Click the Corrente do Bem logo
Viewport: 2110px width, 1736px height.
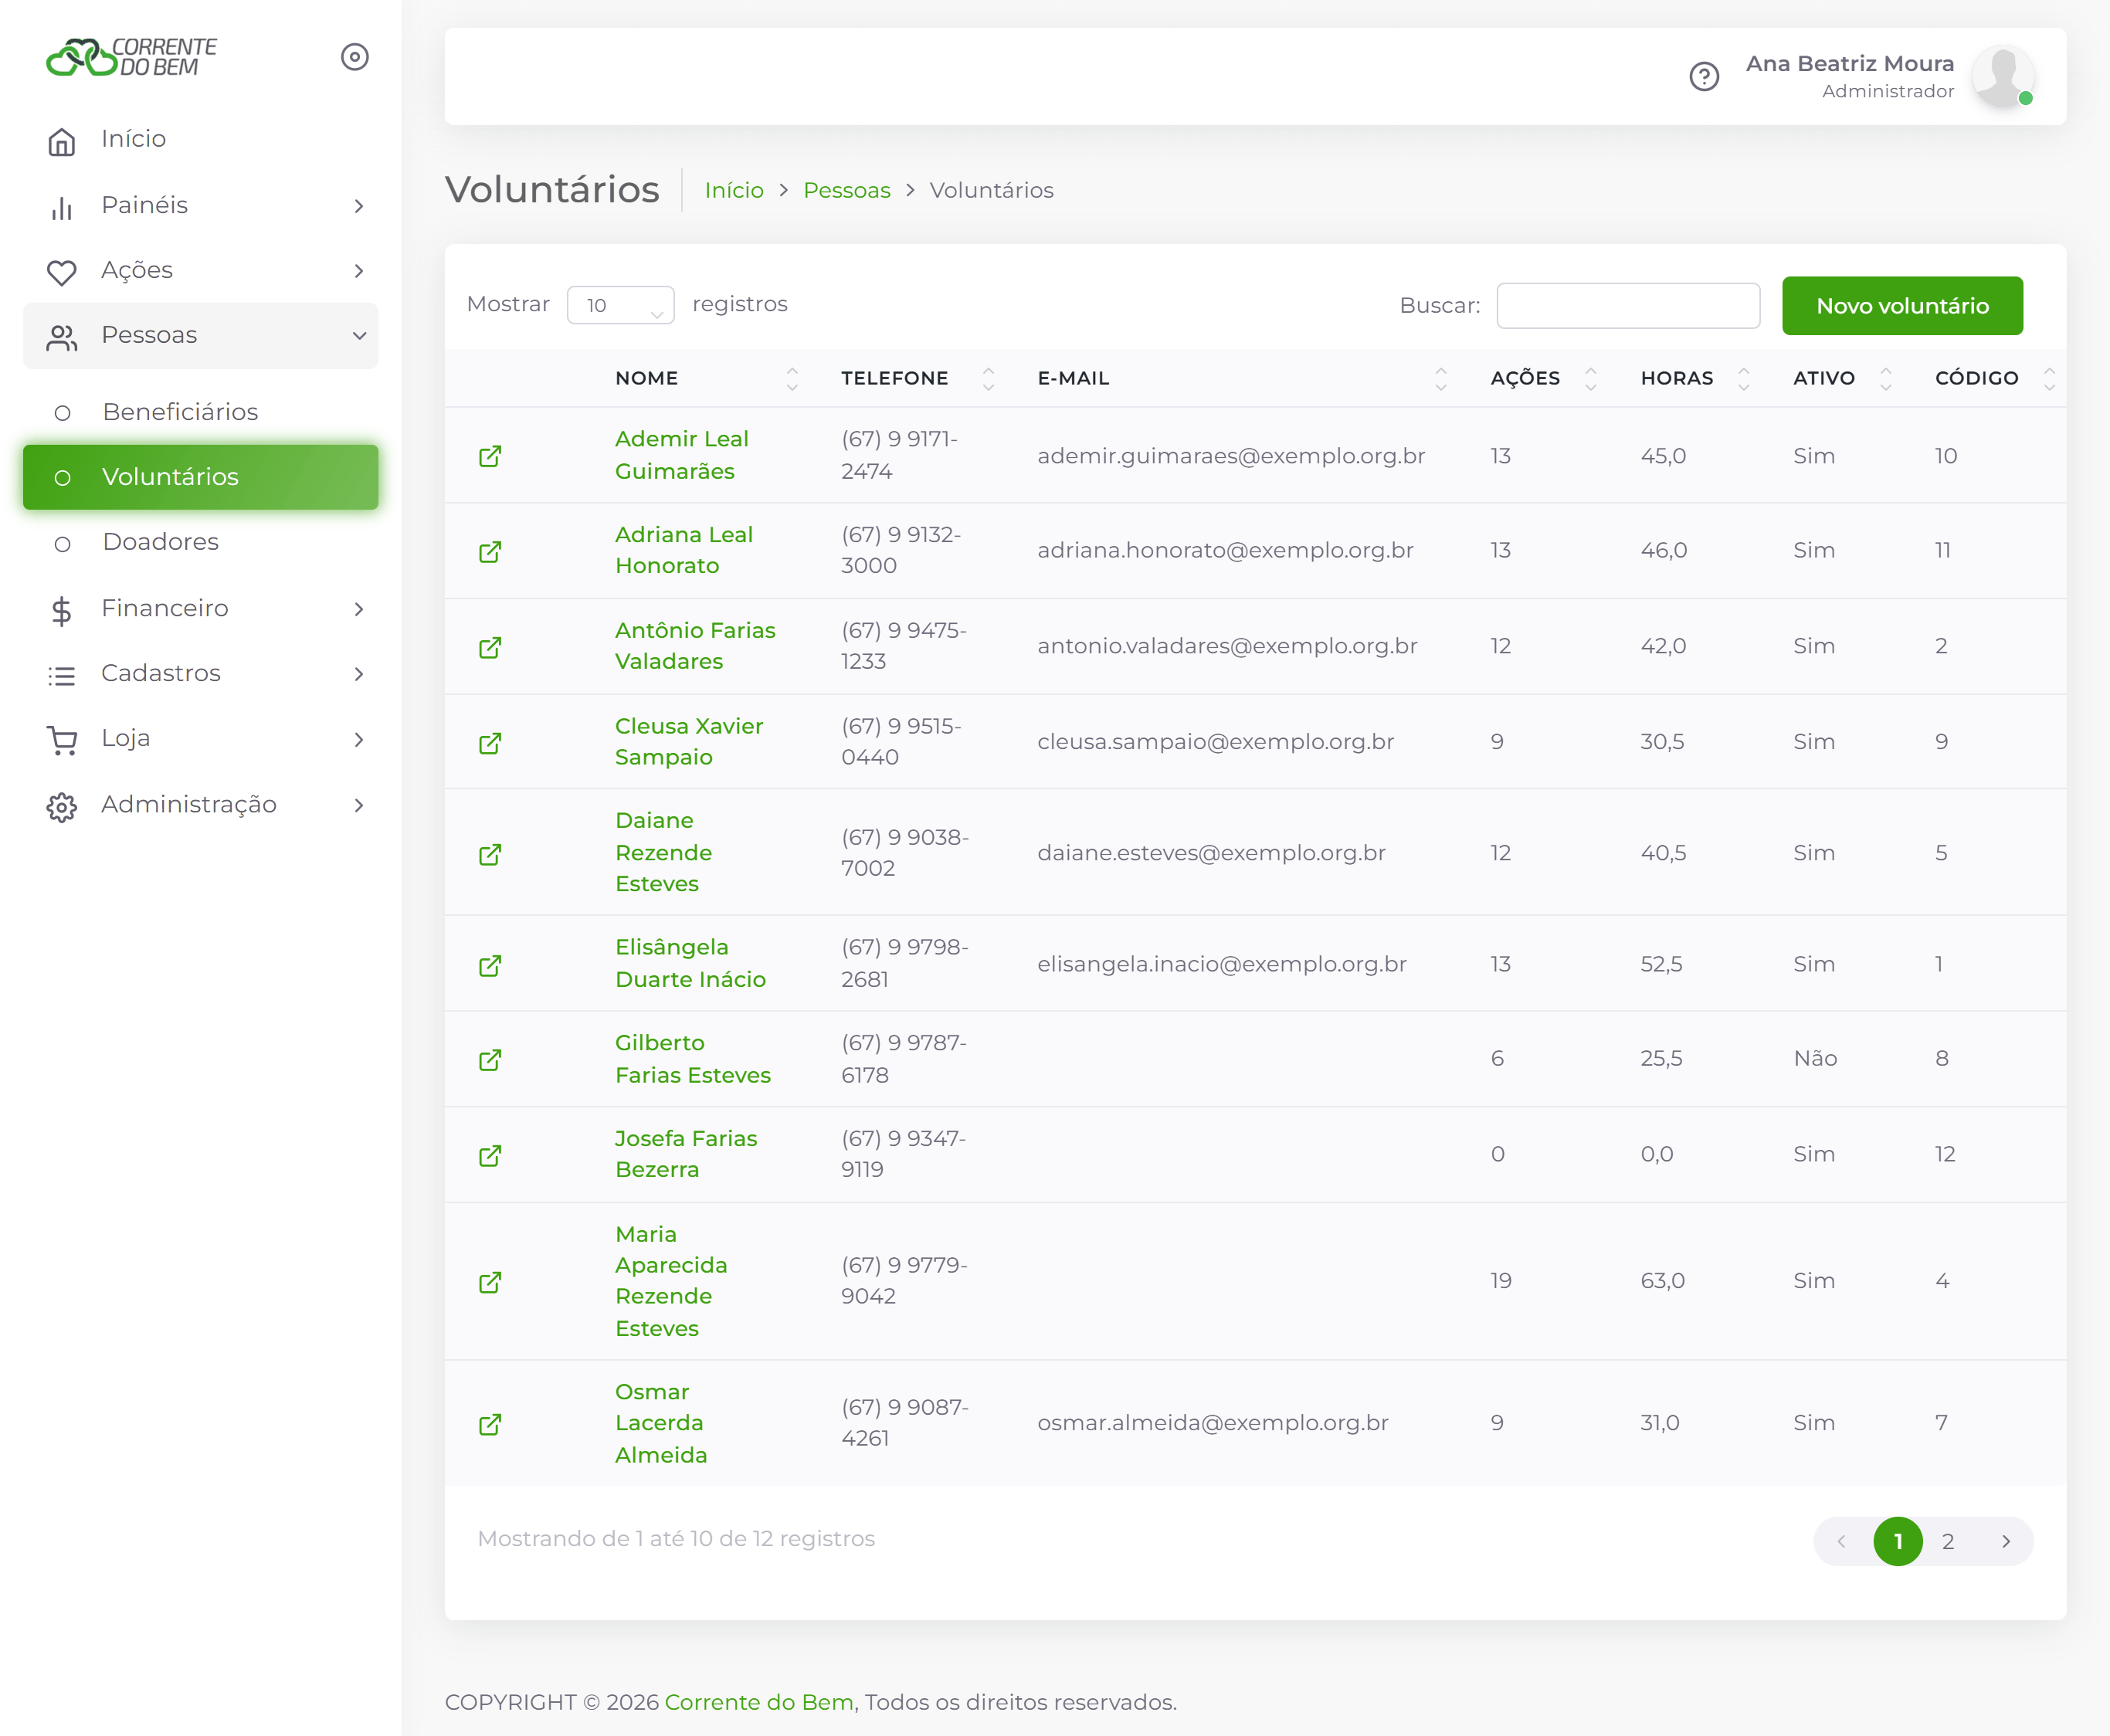click(x=131, y=57)
